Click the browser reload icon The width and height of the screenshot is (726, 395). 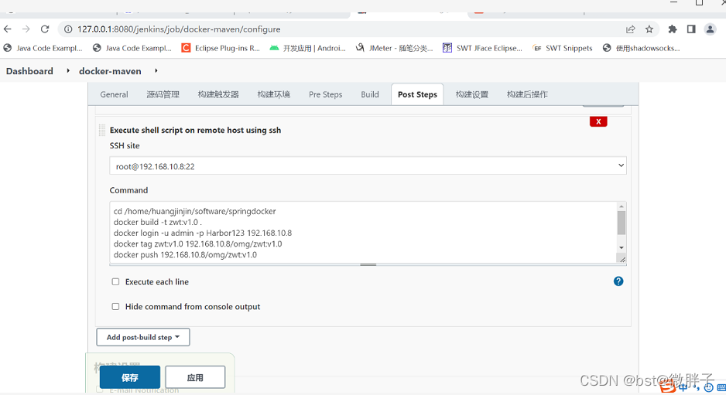[x=45, y=29]
